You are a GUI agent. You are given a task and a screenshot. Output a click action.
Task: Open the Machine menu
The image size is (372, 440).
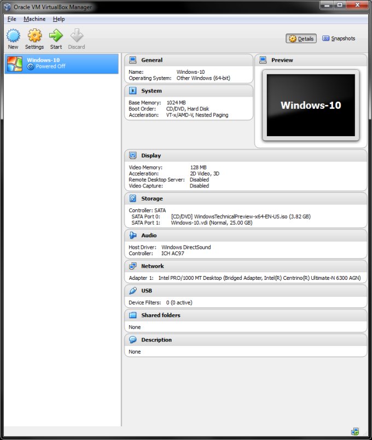pyautogui.click(x=34, y=19)
